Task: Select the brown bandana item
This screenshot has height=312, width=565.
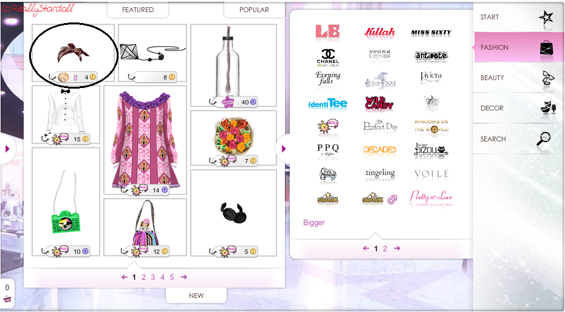Action: pyautogui.click(x=73, y=53)
